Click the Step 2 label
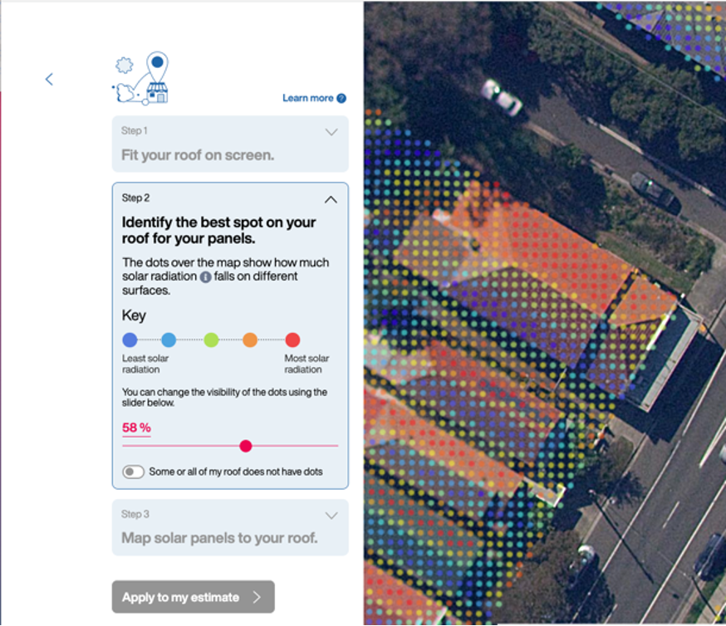Image resolution: width=726 pixels, height=626 pixels. pyautogui.click(x=135, y=198)
